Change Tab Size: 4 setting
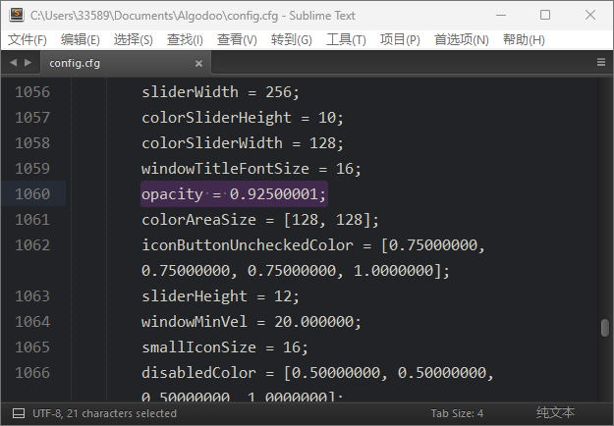614x426 pixels. coord(457,413)
